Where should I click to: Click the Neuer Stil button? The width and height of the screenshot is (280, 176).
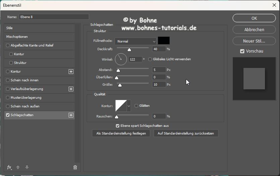click(254, 41)
